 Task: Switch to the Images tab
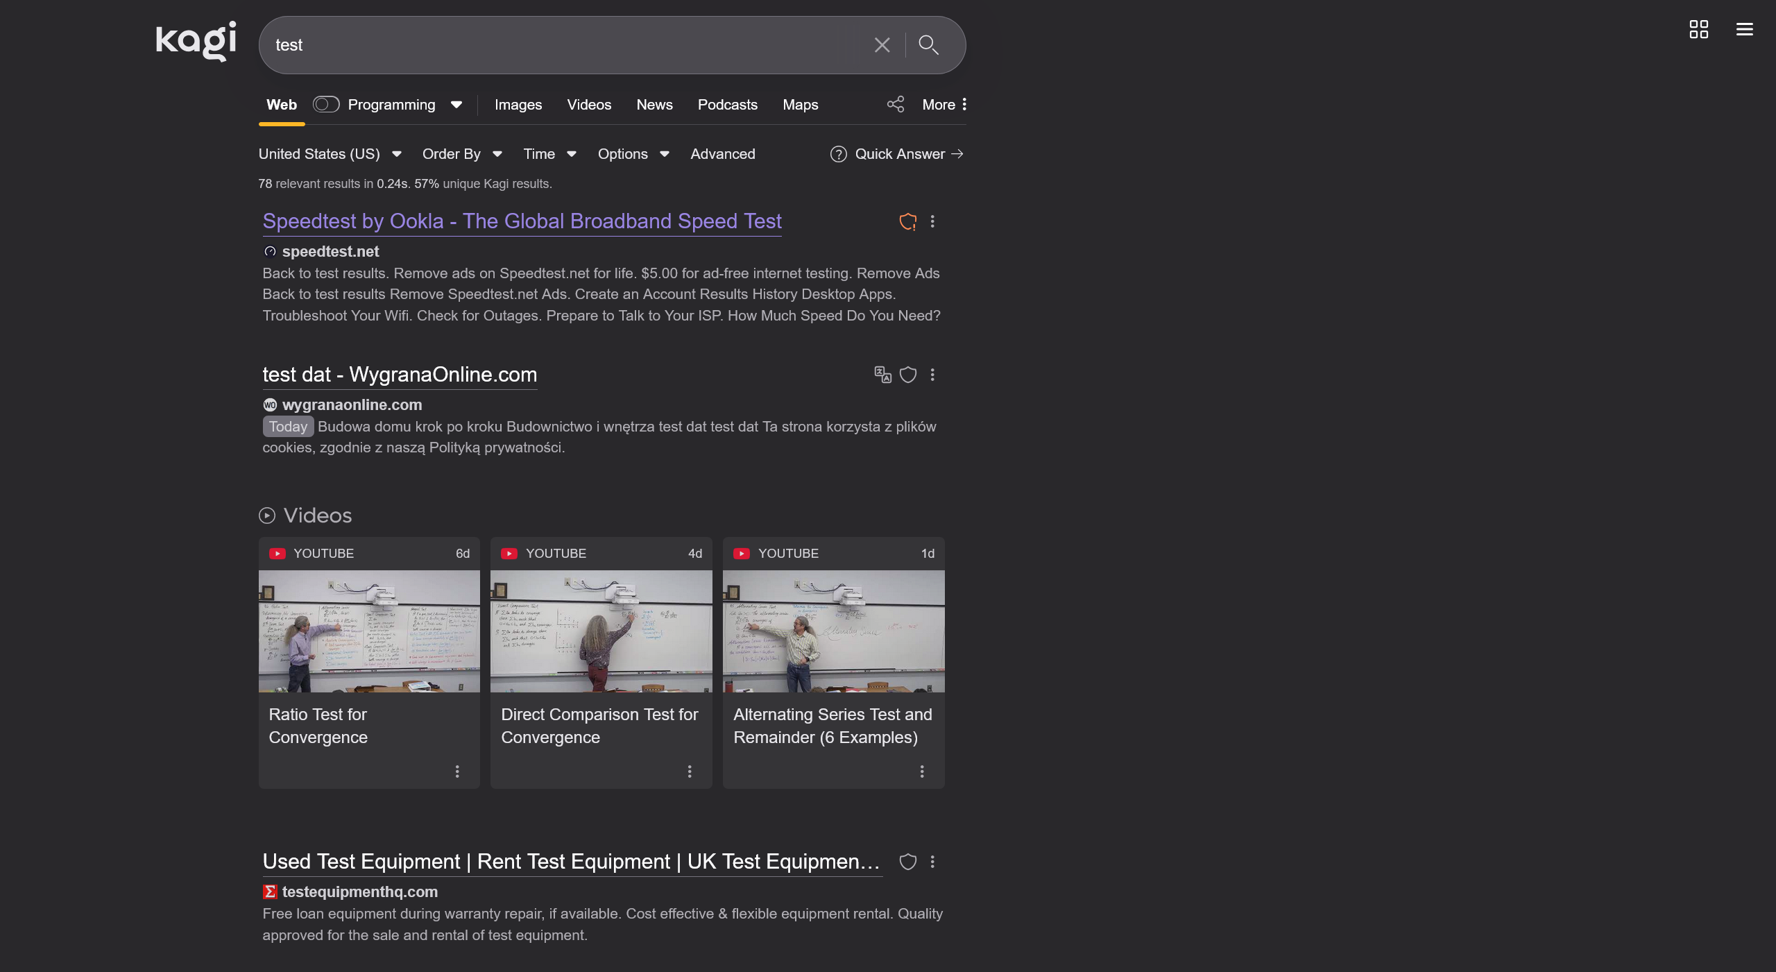(x=518, y=105)
